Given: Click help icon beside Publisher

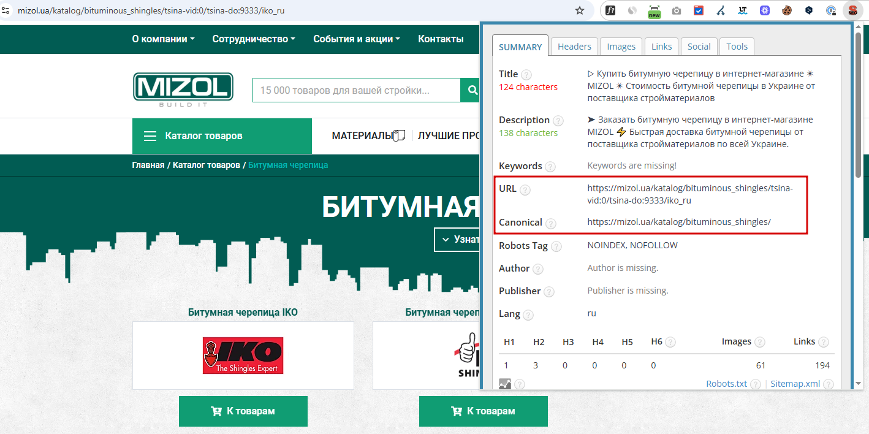Looking at the screenshot, I should pos(549,292).
